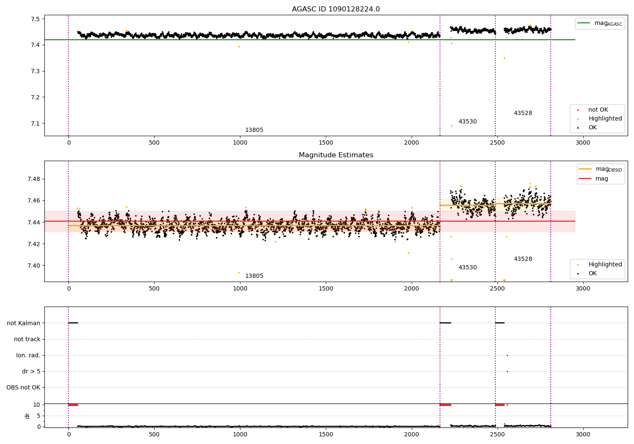This screenshot has height=444, width=634.
Task: Click the dr axis tick label 10
Action: click(x=36, y=405)
